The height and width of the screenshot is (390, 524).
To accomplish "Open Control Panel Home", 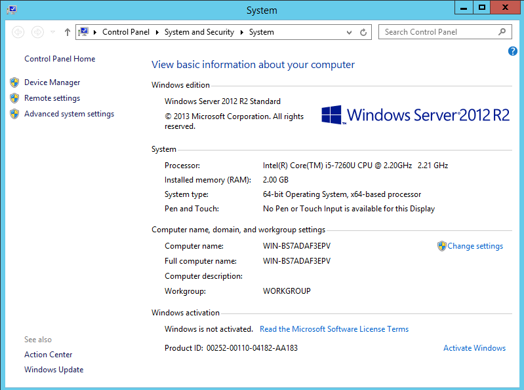I will (60, 59).
